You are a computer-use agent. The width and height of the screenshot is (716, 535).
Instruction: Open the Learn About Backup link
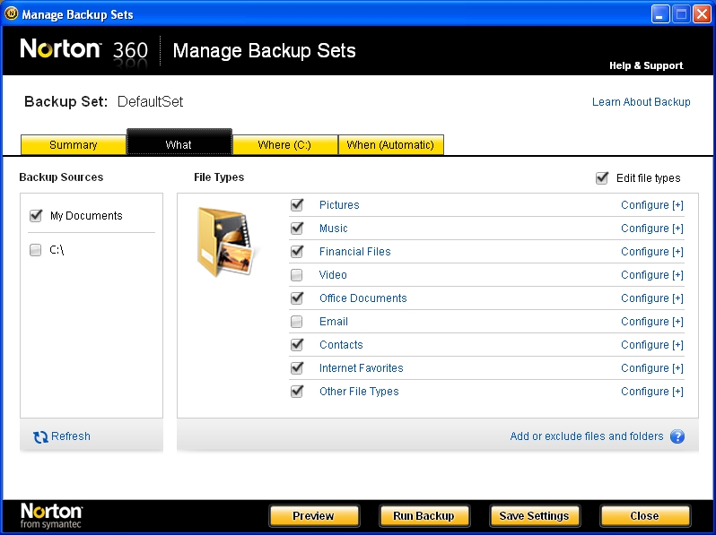click(x=642, y=101)
